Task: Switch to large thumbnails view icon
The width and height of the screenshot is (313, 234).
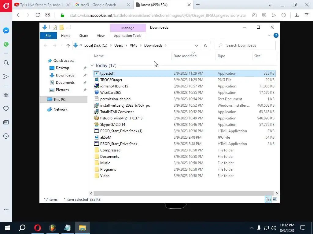Action: click(275, 199)
